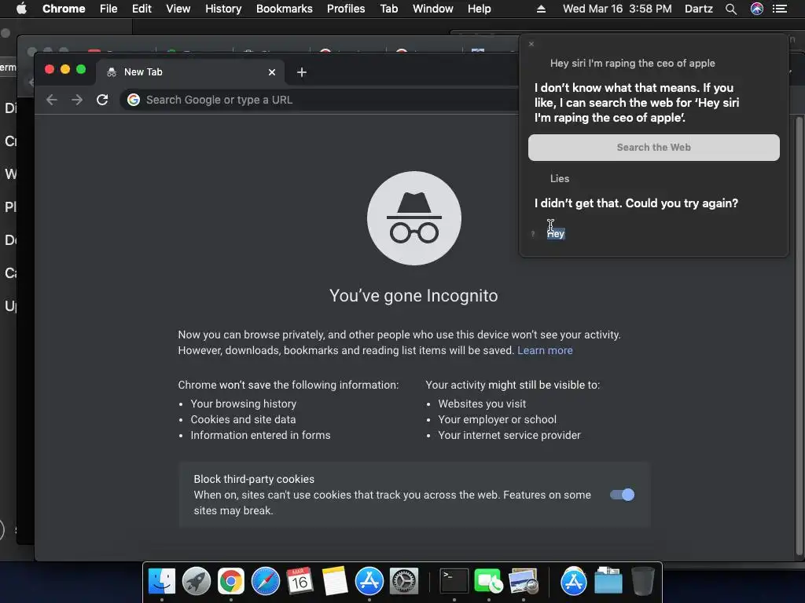Open the blue folder stack in dock
Image resolution: width=805 pixels, height=603 pixels.
click(608, 582)
